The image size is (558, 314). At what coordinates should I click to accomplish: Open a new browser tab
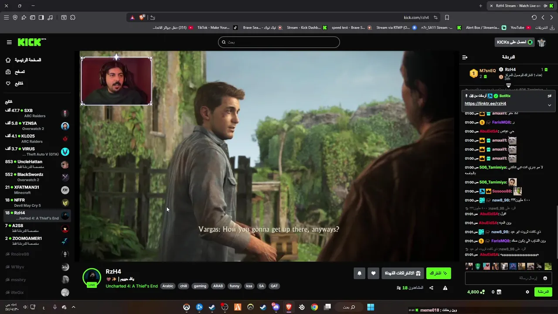[x=480, y=6]
